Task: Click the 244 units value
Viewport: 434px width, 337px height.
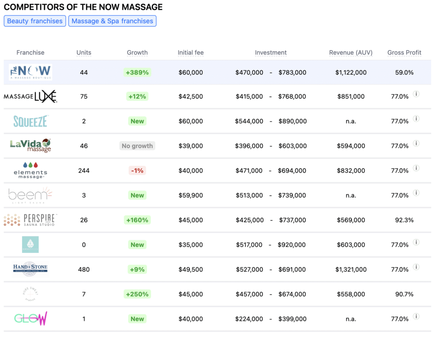Action: coord(84,171)
